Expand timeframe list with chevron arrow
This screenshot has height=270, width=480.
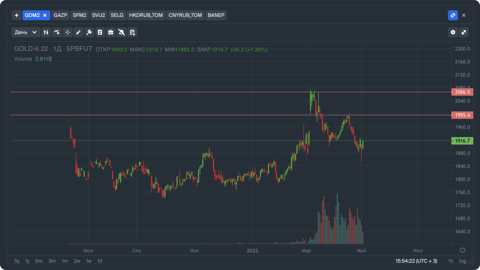(x=34, y=32)
